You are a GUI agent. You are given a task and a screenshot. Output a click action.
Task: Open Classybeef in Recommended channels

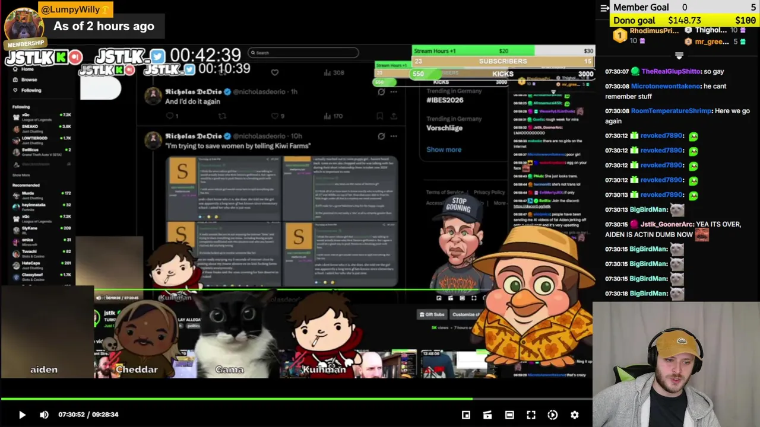pyautogui.click(x=42, y=276)
